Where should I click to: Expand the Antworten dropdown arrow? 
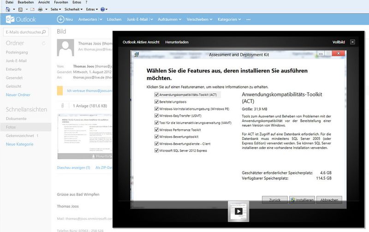click(101, 19)
